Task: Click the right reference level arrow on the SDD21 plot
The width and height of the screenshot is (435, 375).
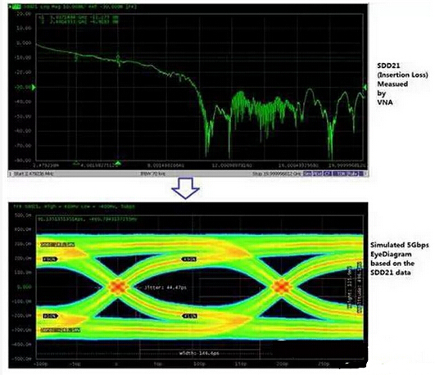Action: pos(365,88)
